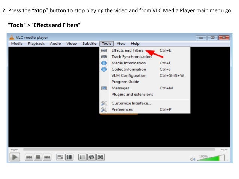Open the Audio menu
This screenshot has height=179, width=239.
point(55,44)
